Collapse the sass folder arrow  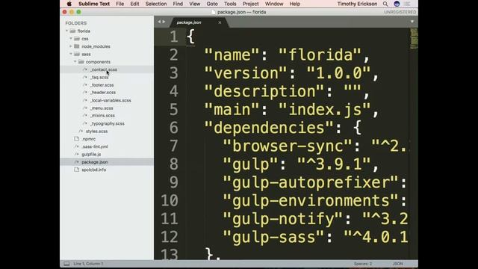(x=71, y=54)
